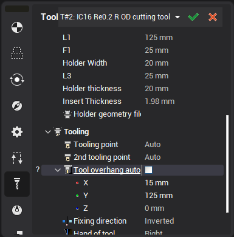Change 2nd tooling point Auto value
Image resolution: width=234 pixels, height=237 pixels.
153,157
